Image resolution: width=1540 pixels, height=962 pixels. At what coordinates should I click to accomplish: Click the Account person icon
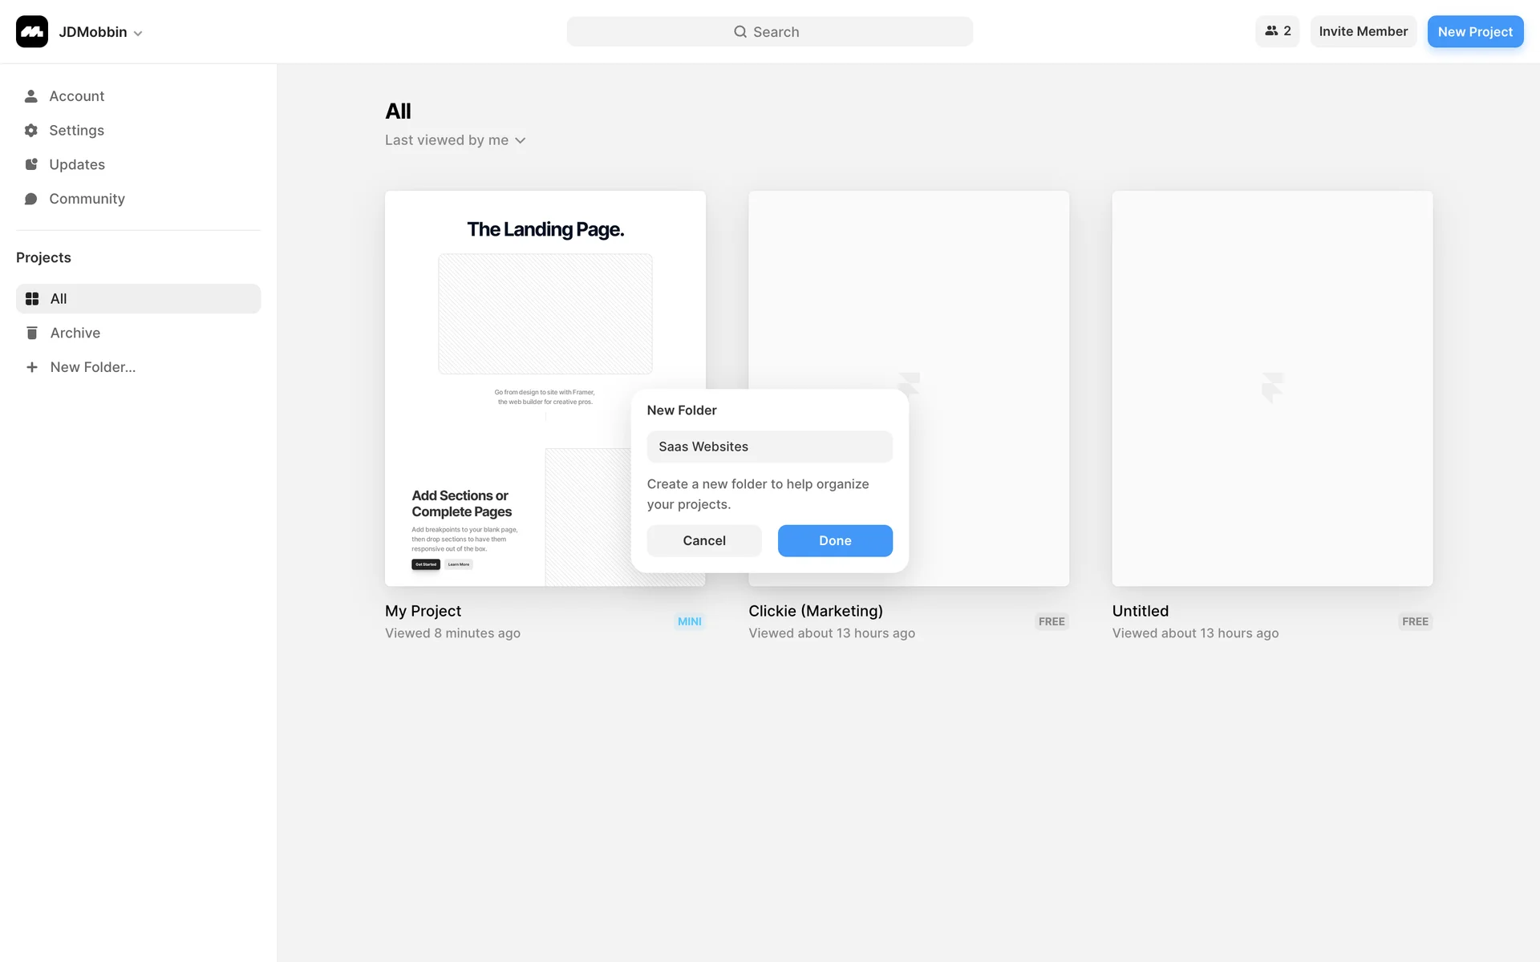(x=31, y=96)
